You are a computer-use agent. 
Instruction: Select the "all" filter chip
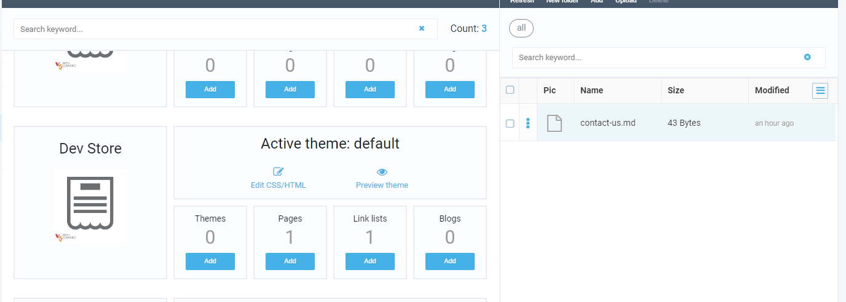coord(521,28)
